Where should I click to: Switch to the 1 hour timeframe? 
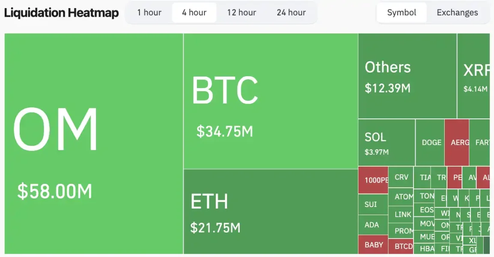click(149, 12)
